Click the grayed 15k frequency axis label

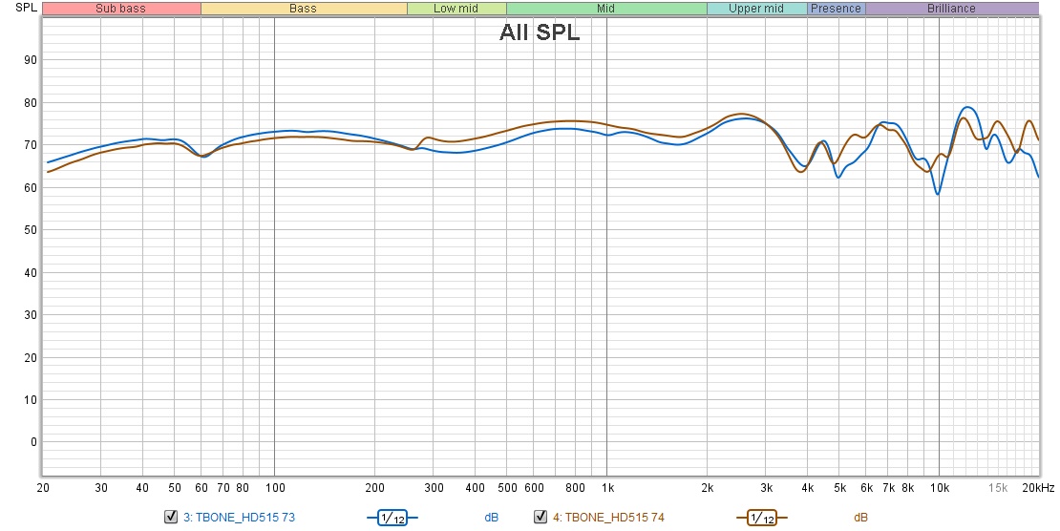pyautogui.click(x=998, y=488)
